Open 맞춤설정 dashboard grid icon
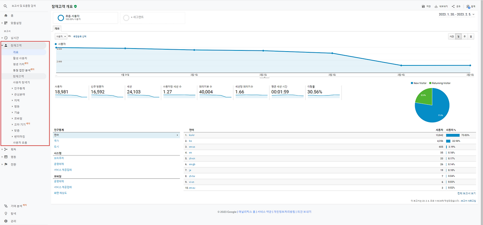 6,23
